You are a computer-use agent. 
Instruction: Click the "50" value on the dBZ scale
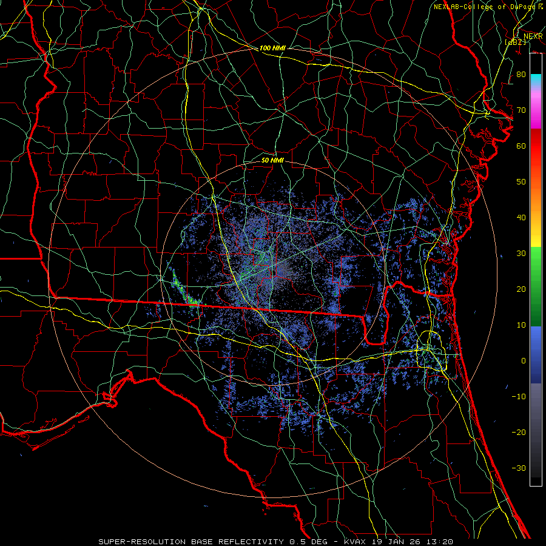point(521,182)
